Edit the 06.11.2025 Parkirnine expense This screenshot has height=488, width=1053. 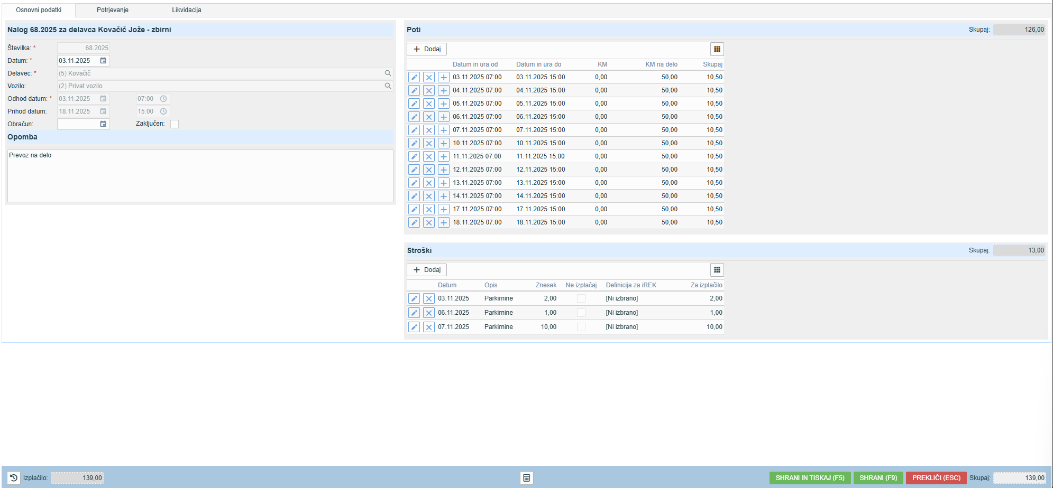(x=414, y=313)
